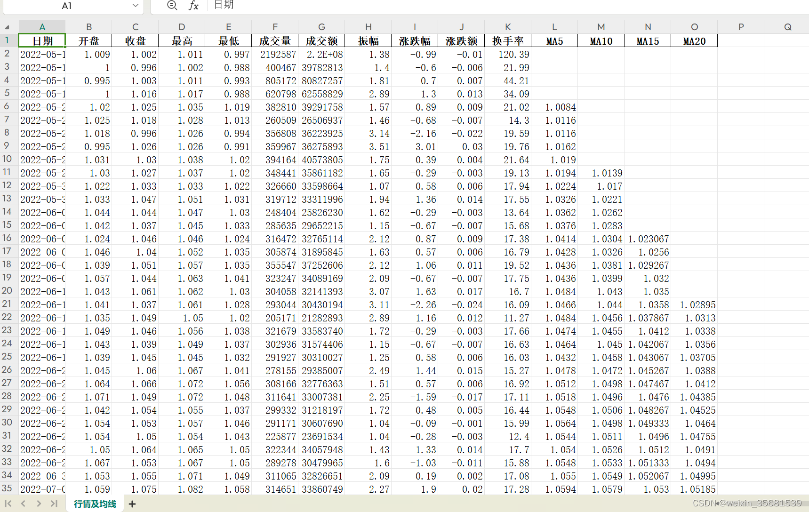The image size is (809, 512).
Task: Select column O containing MA20 values
Action: point(694,26)
